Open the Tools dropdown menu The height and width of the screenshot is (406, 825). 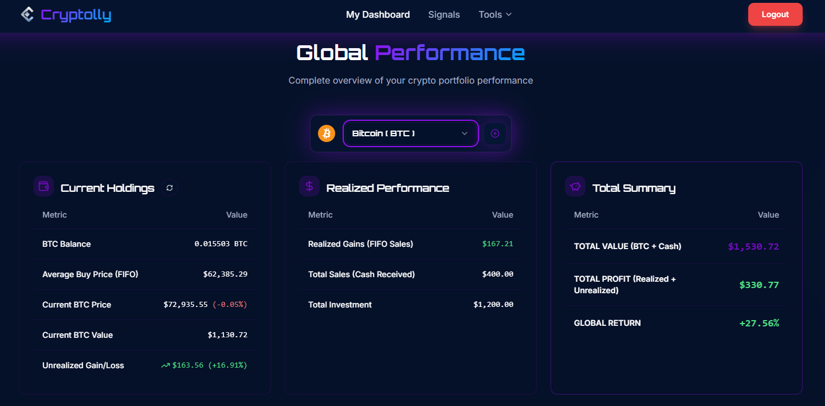[x=494, y=14]
